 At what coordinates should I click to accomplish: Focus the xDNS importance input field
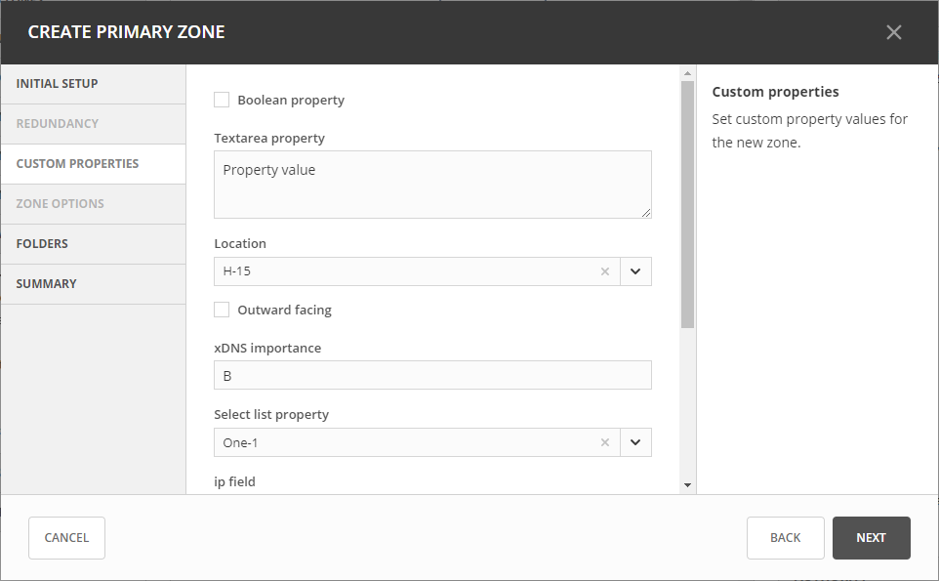coord(432,375)
